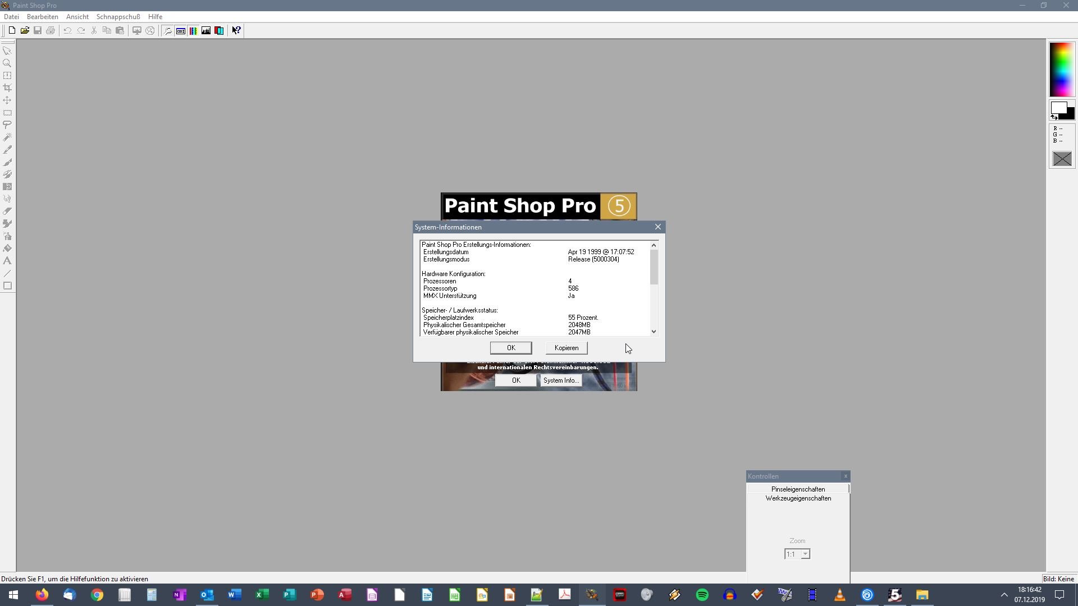Viewport: 1078px width, 606px height.
Task: Click the black background color swatch
Action: pyautogui.click(x=1071, y=115)
